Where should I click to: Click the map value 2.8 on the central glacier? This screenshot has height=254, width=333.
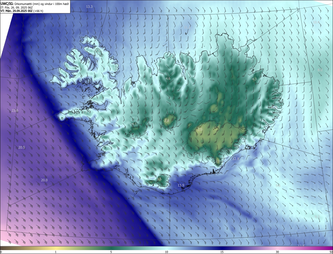[x=166, y=121]
